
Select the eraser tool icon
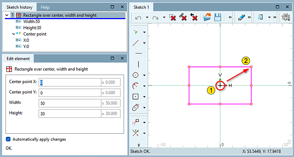[x=242, y=17]
